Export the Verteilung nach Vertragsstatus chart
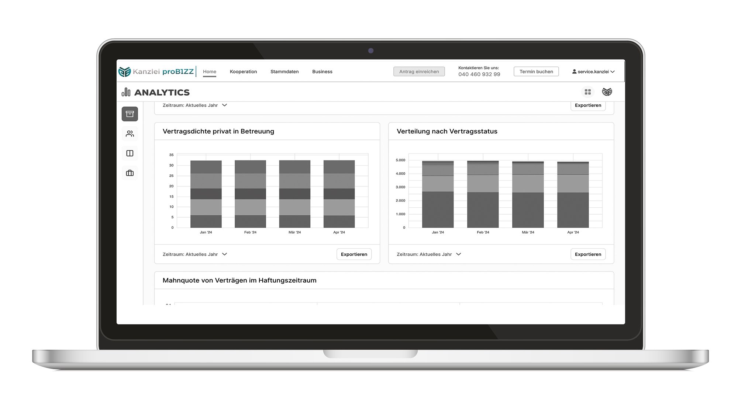Viewport: 738px width, 398px height. coord(588,254)
